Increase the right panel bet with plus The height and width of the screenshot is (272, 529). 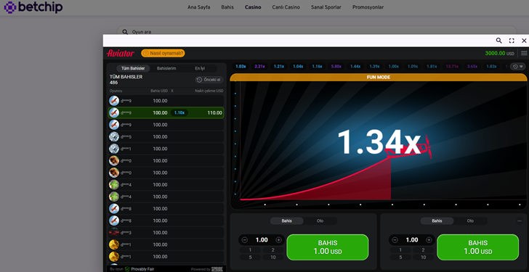tap(429, 240)
